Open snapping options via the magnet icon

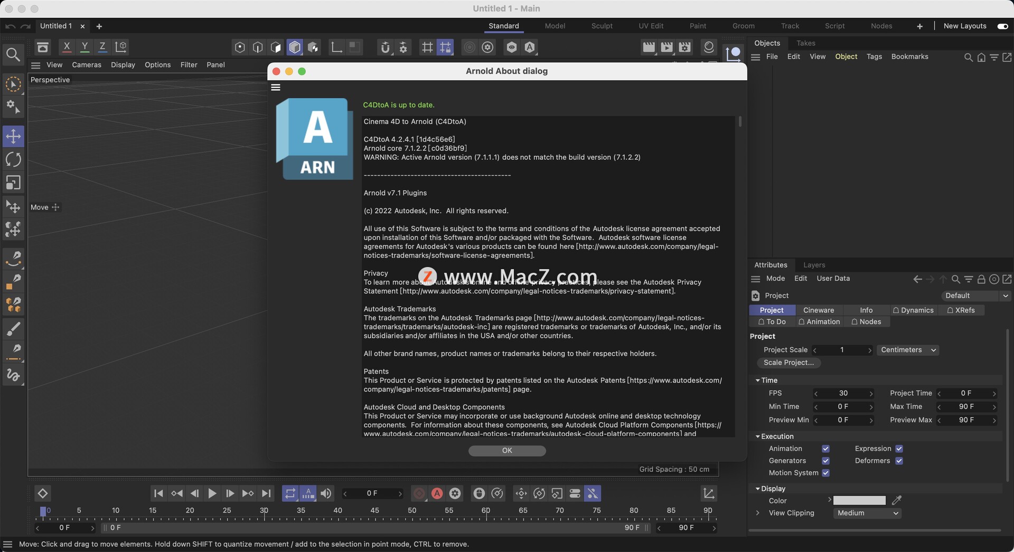tap(385, 47)
